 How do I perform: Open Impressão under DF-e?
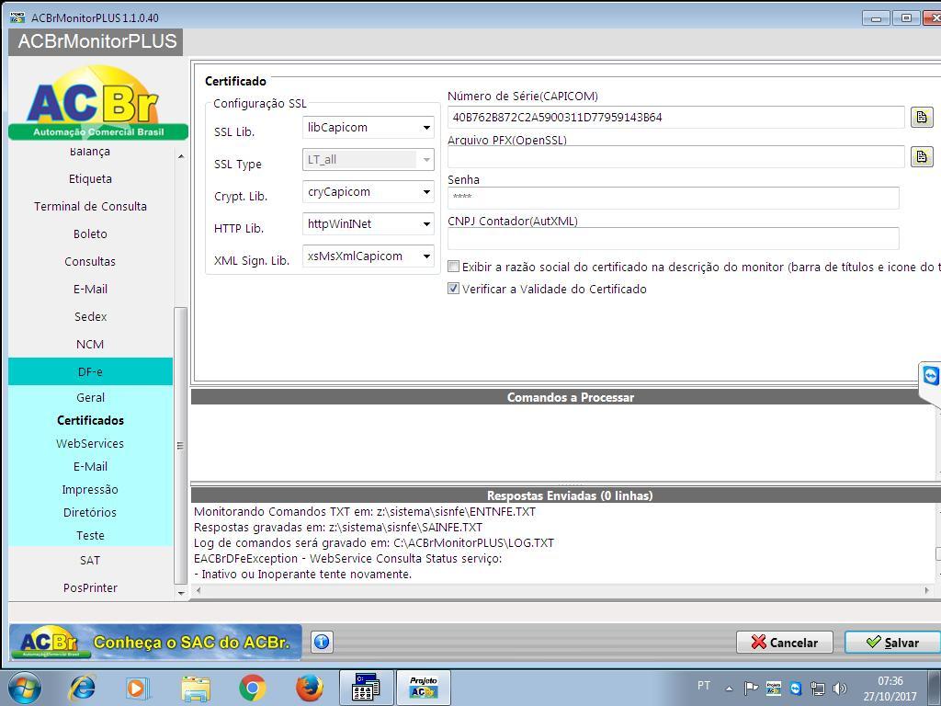(90, 489)
